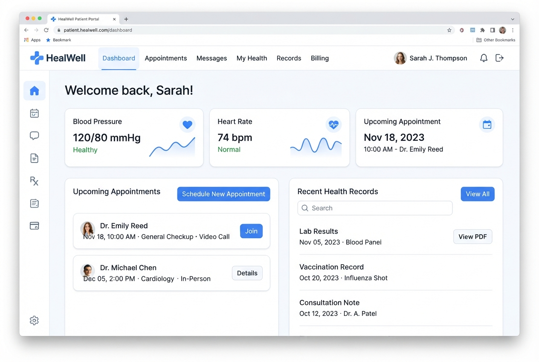The image size is (539, 362).
Task: Open the settings gear in sidebar
Action: pos(34,321)
